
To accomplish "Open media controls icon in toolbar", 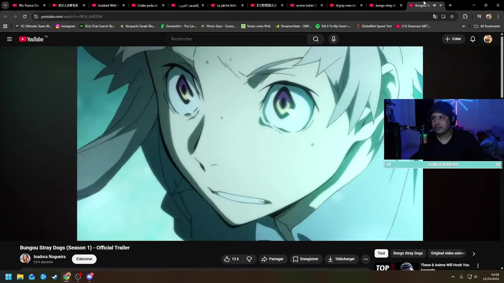I will (x=479, y=17).
